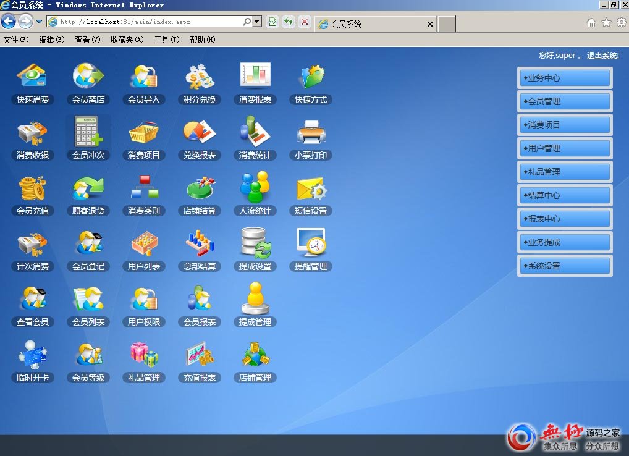Click the localhost address field

tap(150, 22)
